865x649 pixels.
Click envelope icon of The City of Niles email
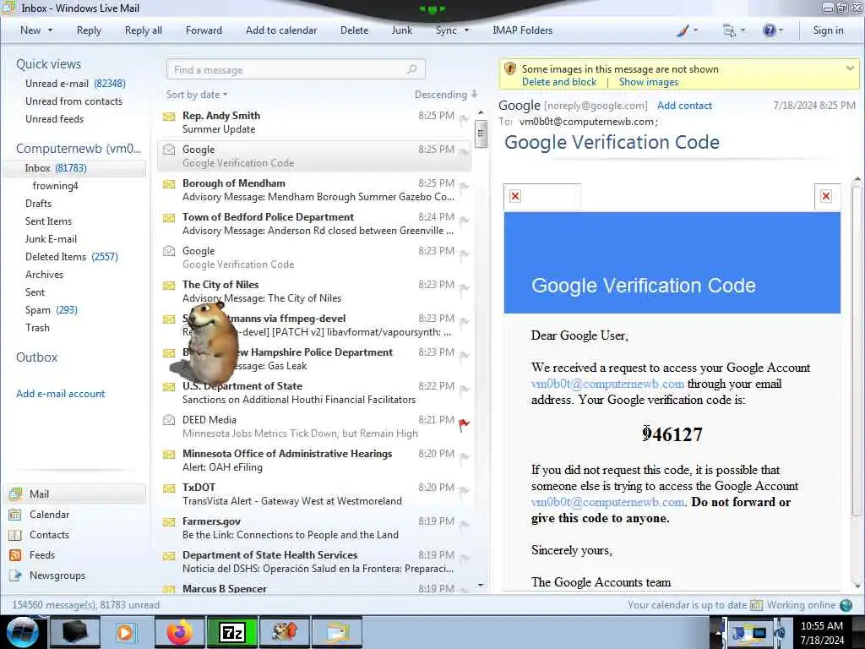tap(169, 286)
